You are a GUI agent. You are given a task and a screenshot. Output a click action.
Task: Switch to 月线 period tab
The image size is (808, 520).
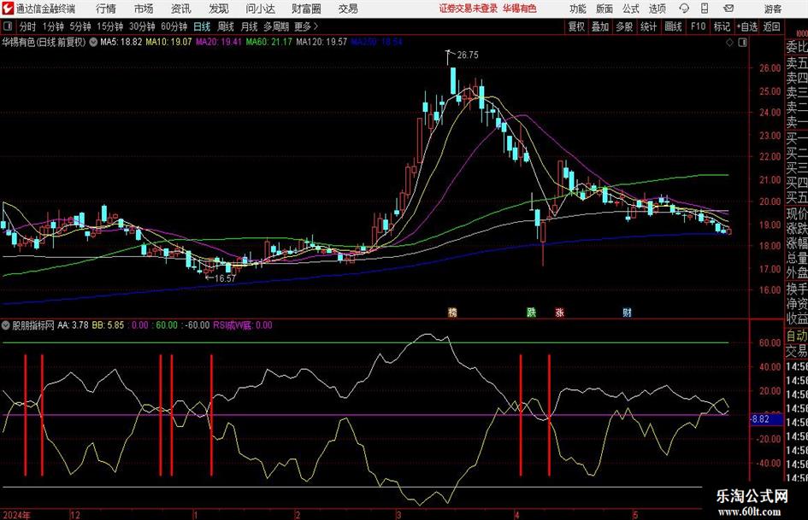coord(249,26)
